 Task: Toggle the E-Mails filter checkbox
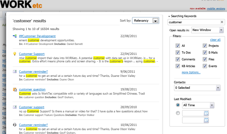tap(205, 53)
